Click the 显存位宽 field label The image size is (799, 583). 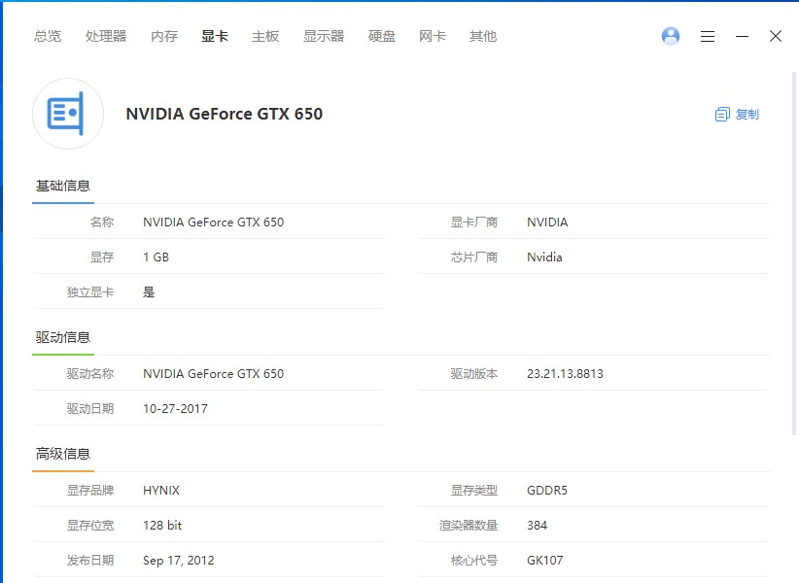90,526
